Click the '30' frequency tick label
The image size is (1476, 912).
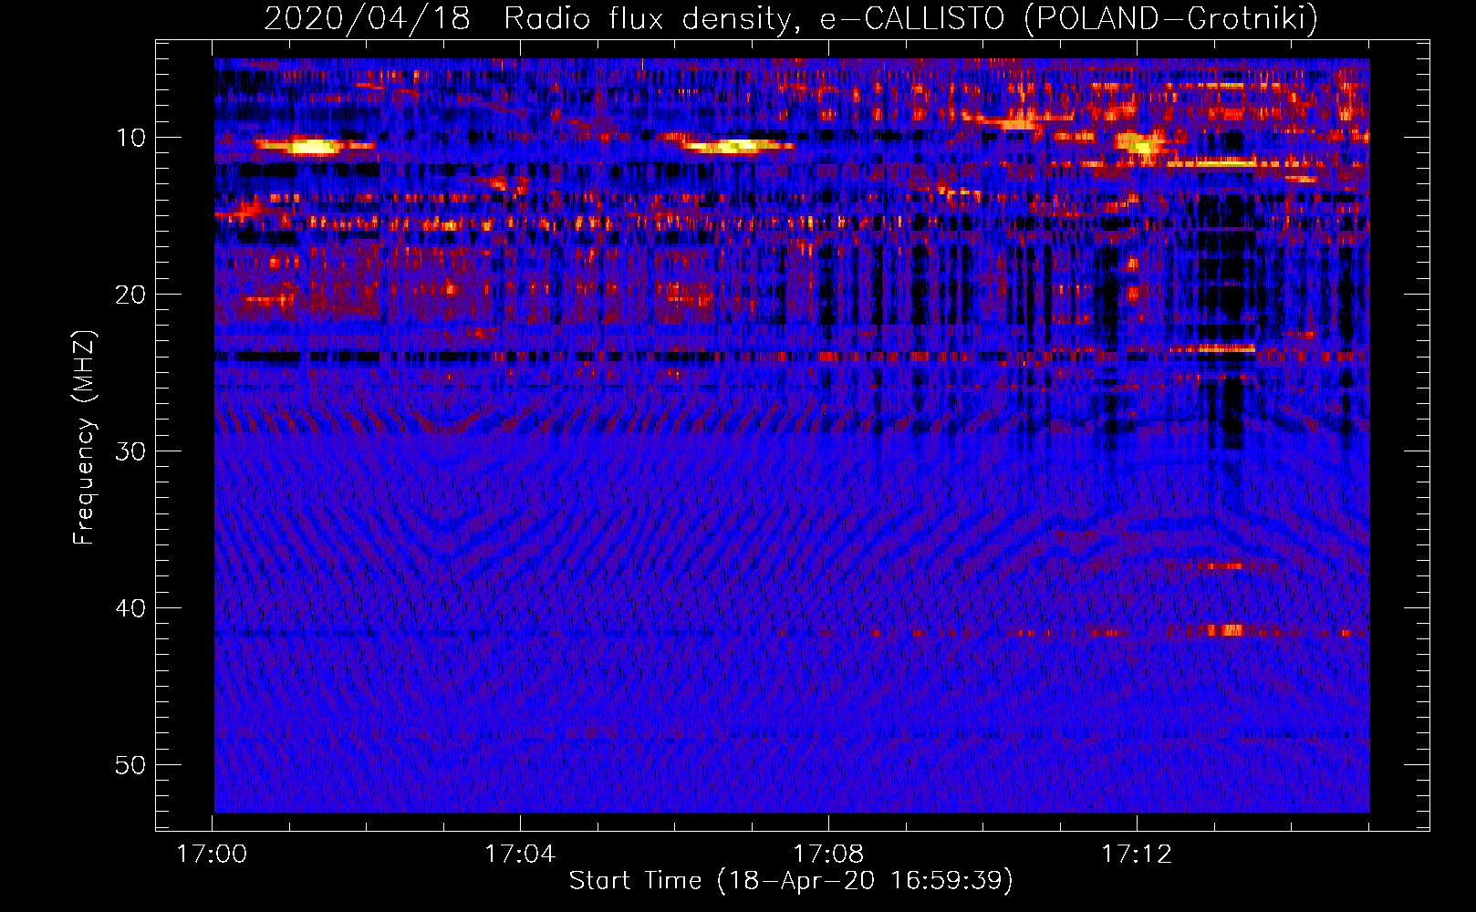click(x=131, y=451)
